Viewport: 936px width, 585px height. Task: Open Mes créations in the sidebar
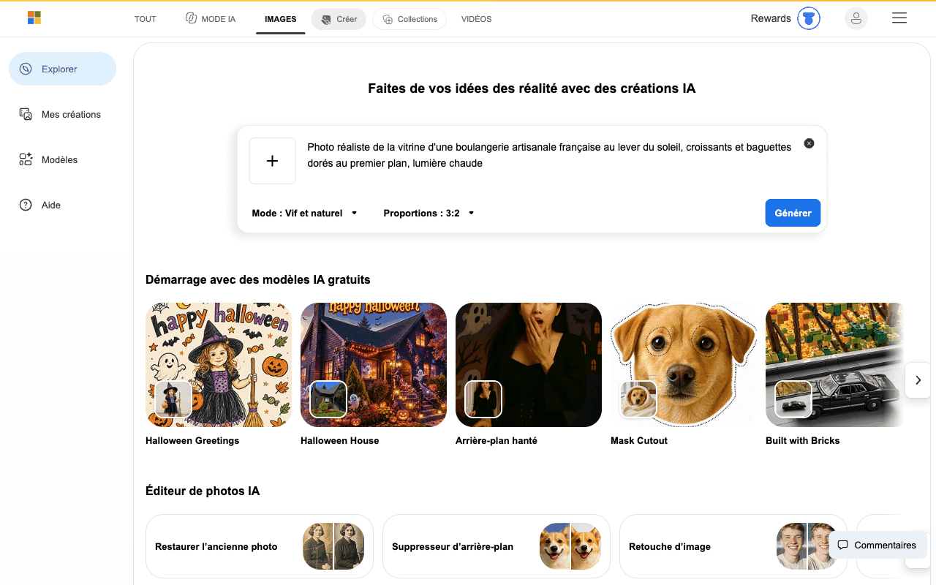coord(62,114)
